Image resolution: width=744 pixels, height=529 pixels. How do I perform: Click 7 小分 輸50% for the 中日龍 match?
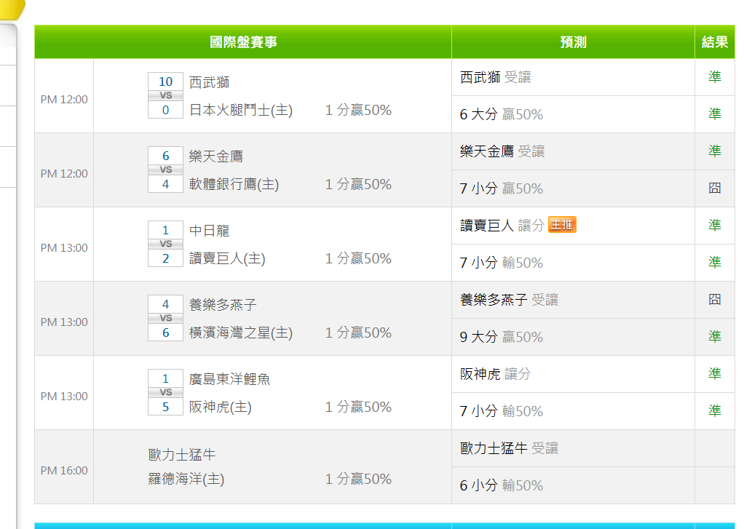[502, 263]
